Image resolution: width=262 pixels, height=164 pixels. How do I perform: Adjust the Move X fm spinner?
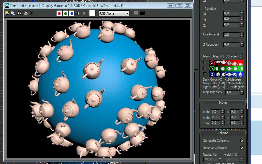click(223, 112)
